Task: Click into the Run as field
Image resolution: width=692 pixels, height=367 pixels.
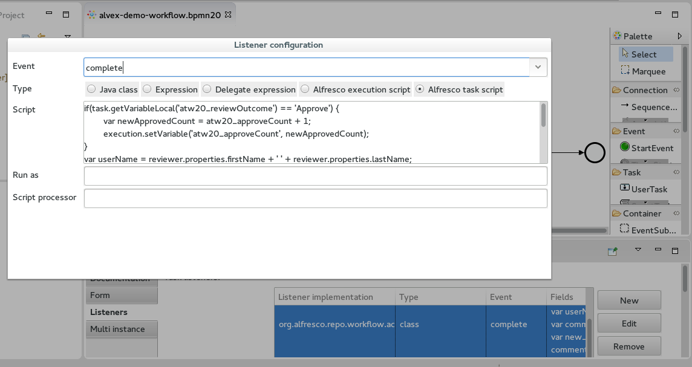Action: coord(315,176)
